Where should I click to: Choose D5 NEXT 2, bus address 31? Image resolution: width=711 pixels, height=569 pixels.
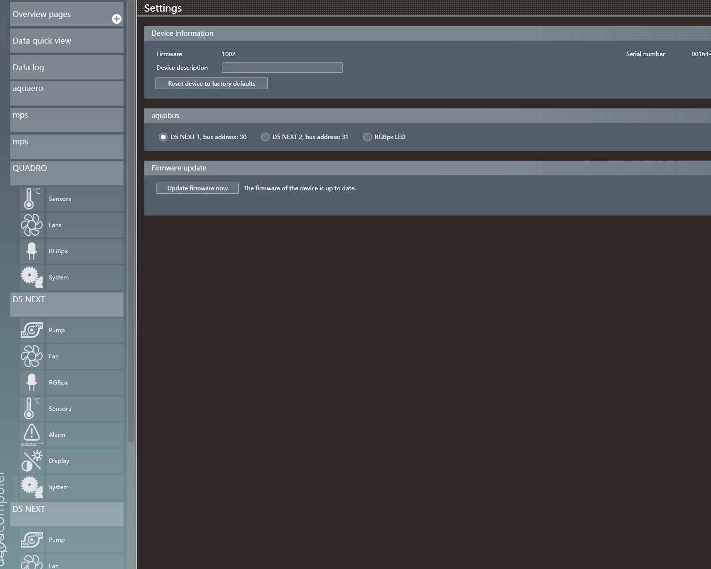point(265,137)
